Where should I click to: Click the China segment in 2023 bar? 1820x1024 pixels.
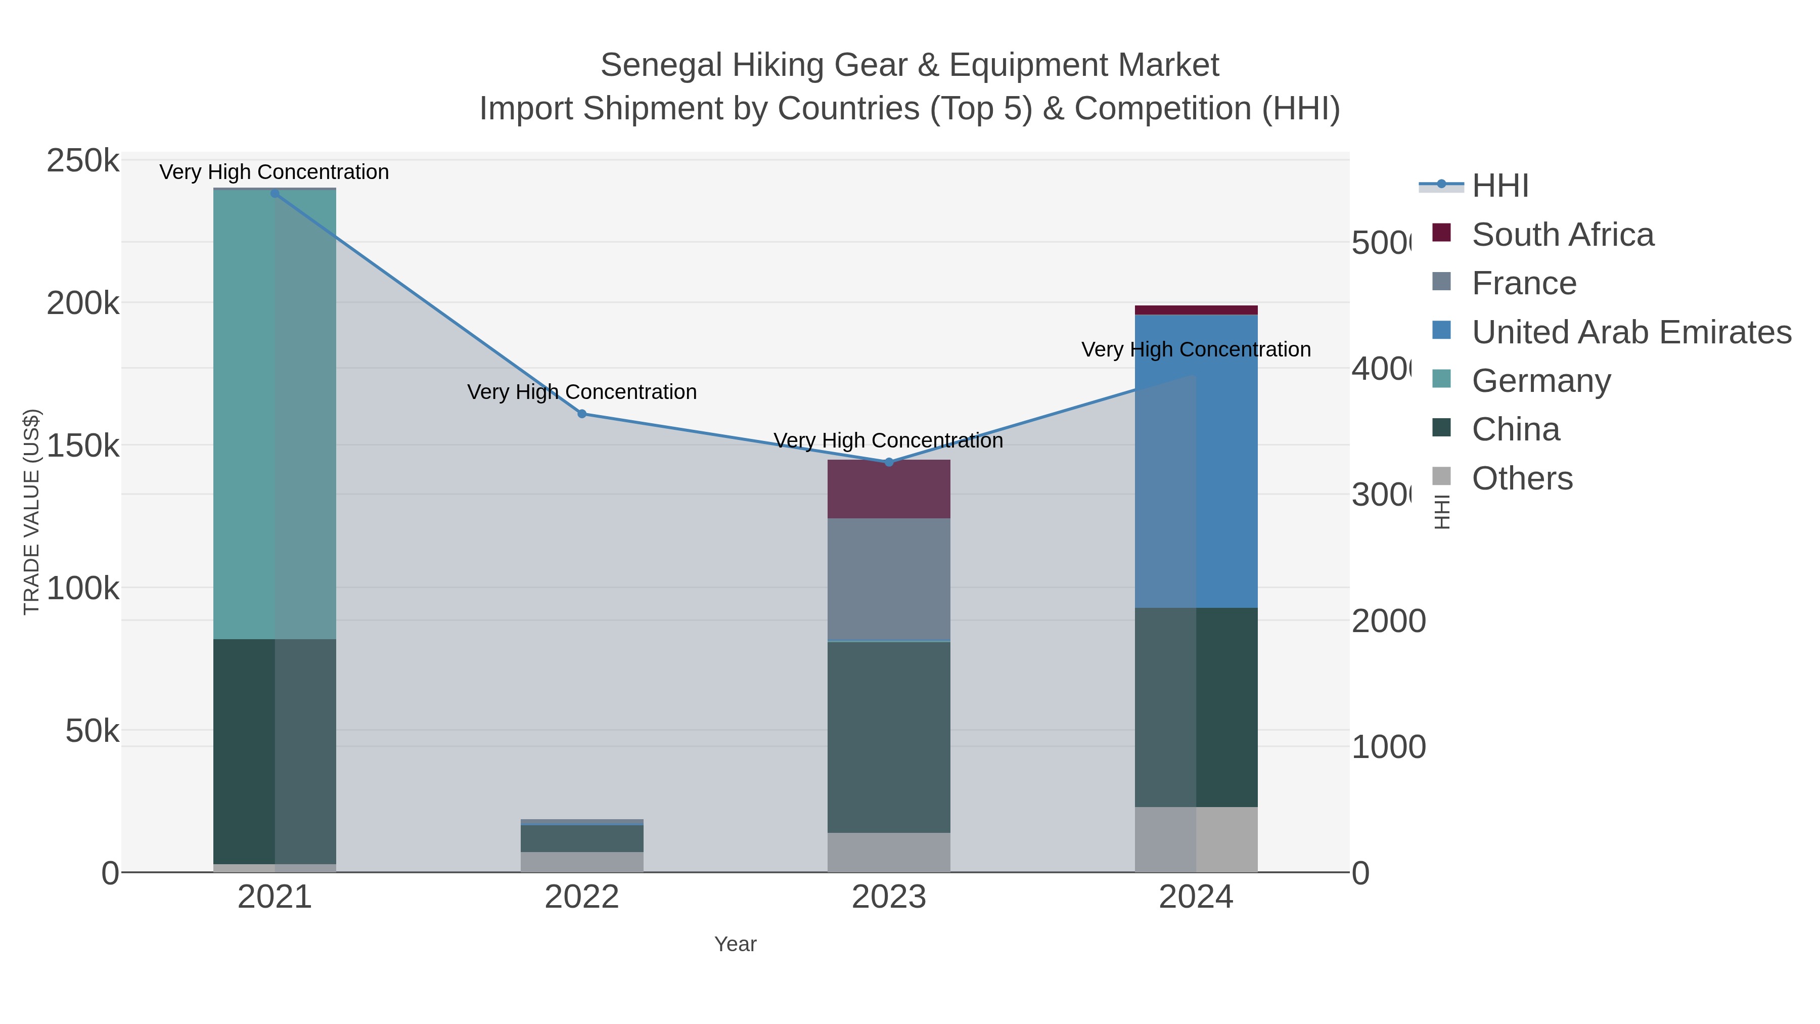click(x=889, y=737)
